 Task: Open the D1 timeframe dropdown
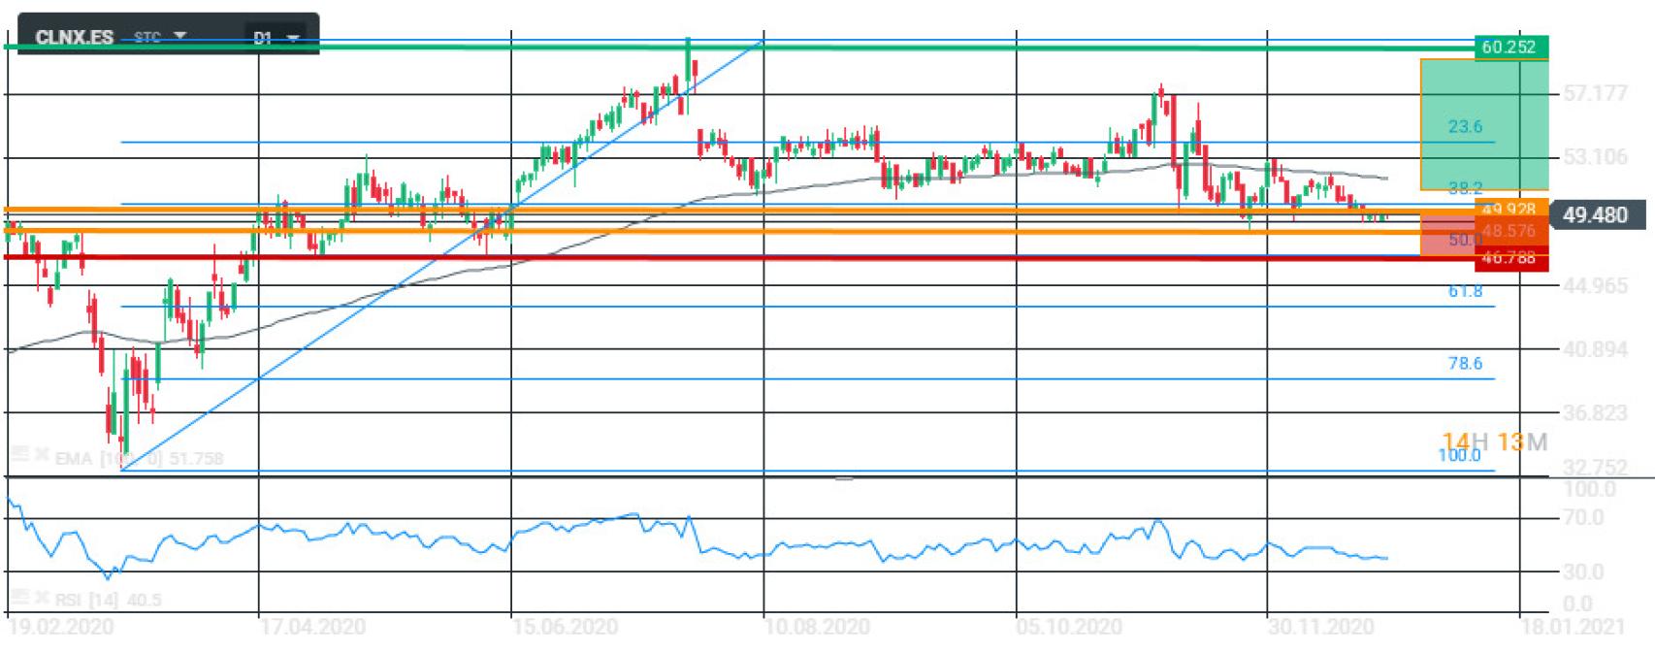tap(292, 39)
